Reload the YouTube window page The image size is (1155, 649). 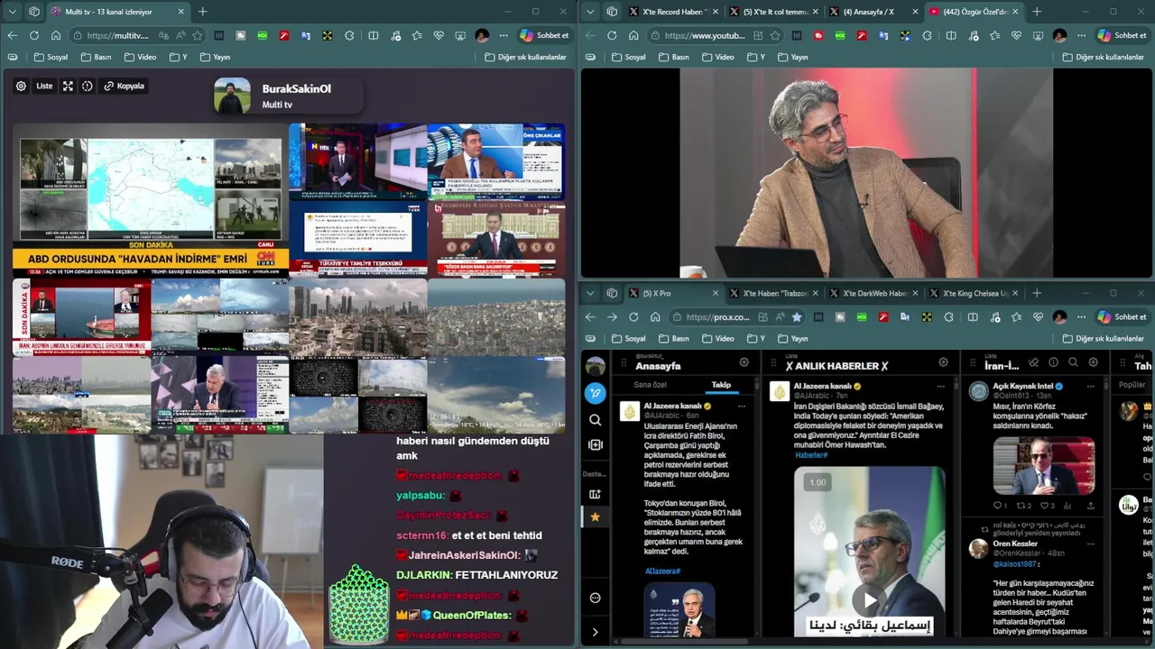click(x=612, y=35)
